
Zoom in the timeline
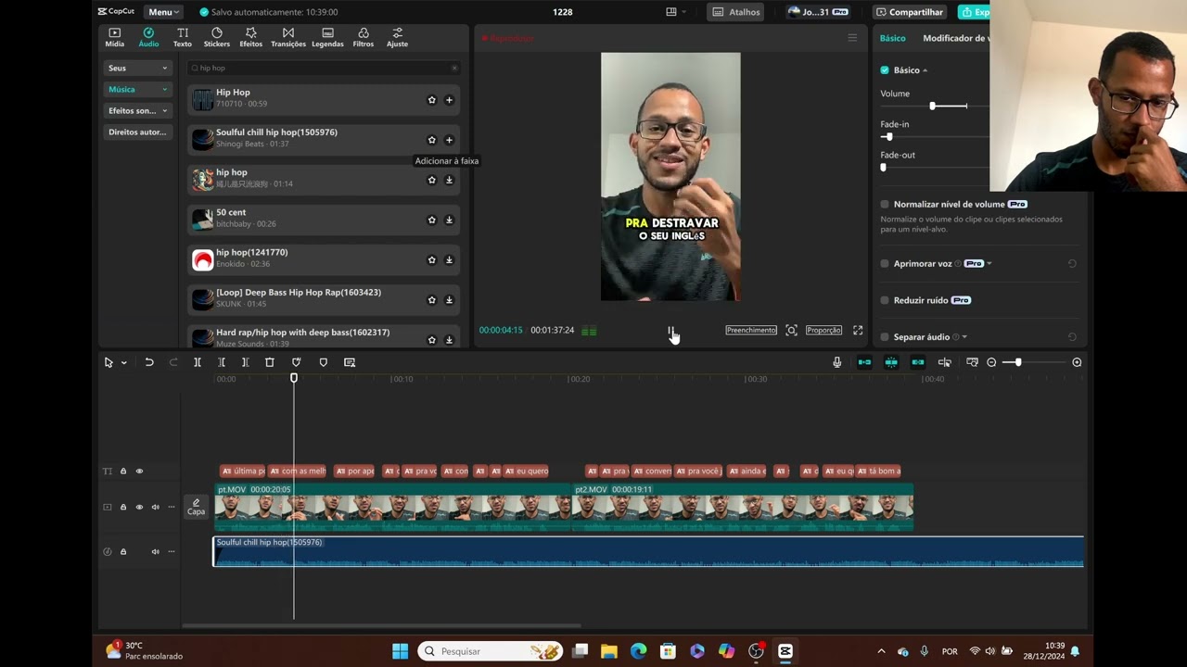1077,362
